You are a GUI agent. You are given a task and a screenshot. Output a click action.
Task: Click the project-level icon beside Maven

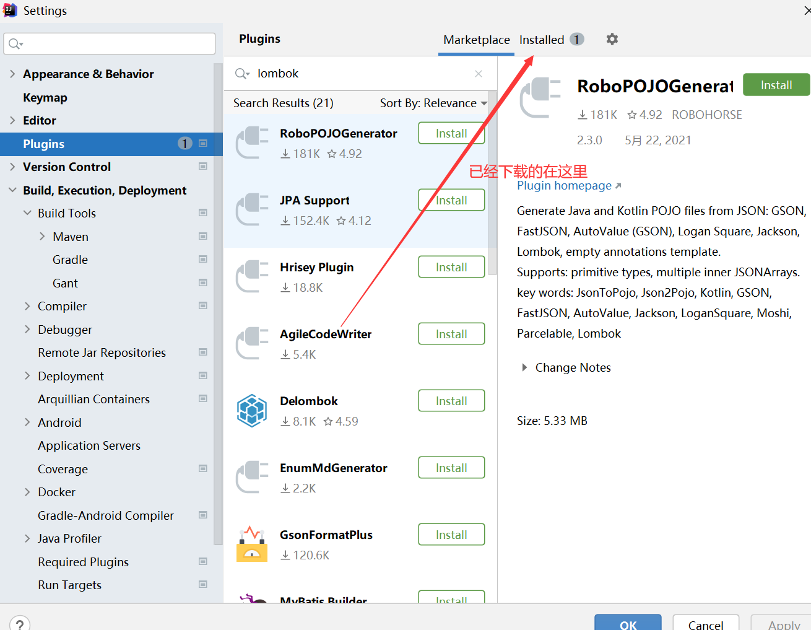tap(202, 236)
